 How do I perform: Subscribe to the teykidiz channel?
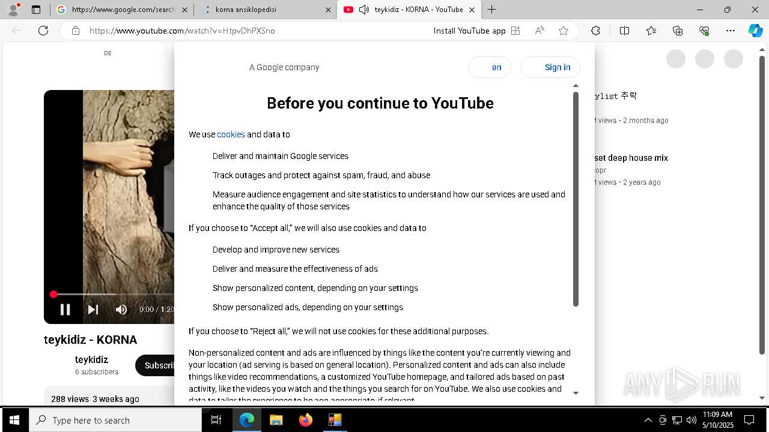155,365
